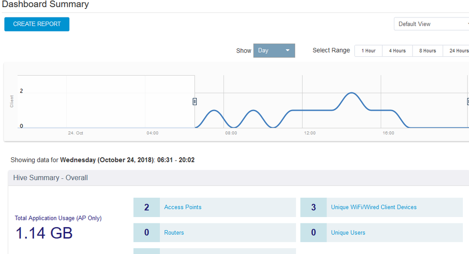Expand the Show Day dropdown

(x=274, y=51)
